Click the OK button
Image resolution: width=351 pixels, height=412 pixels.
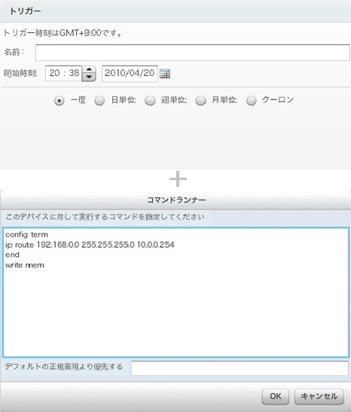(x=276, y=396)
